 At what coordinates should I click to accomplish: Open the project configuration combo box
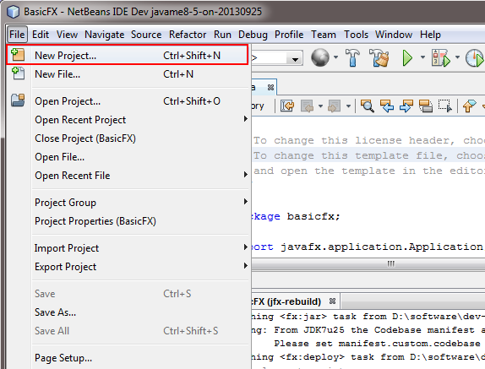coord(276,58)
